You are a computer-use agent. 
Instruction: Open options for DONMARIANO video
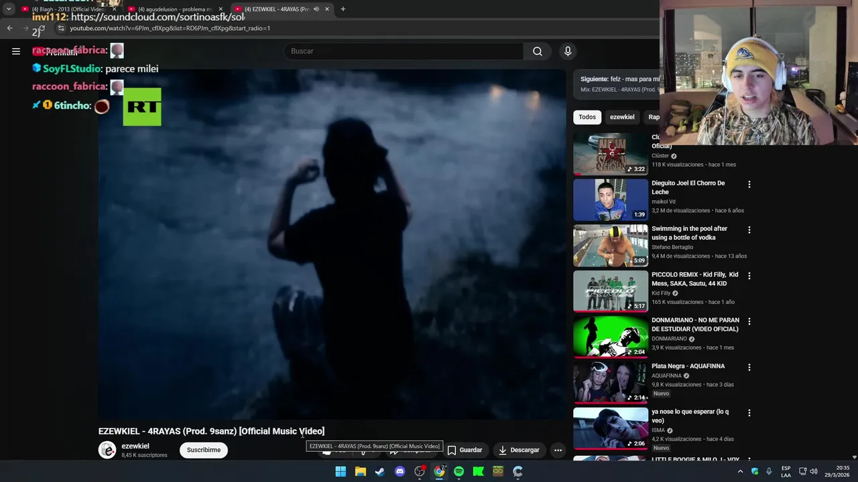(x=749, y=321)
